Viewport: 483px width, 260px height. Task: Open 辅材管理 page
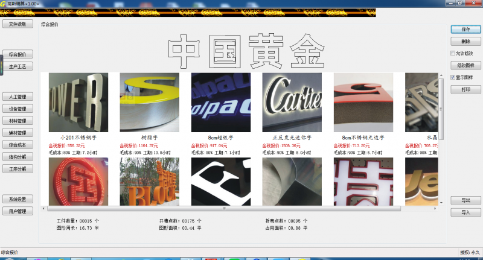[x=18, y=133]
